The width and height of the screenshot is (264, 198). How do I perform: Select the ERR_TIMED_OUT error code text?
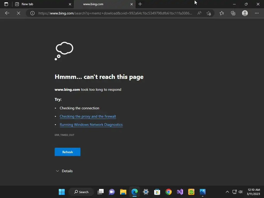point(64,135)
